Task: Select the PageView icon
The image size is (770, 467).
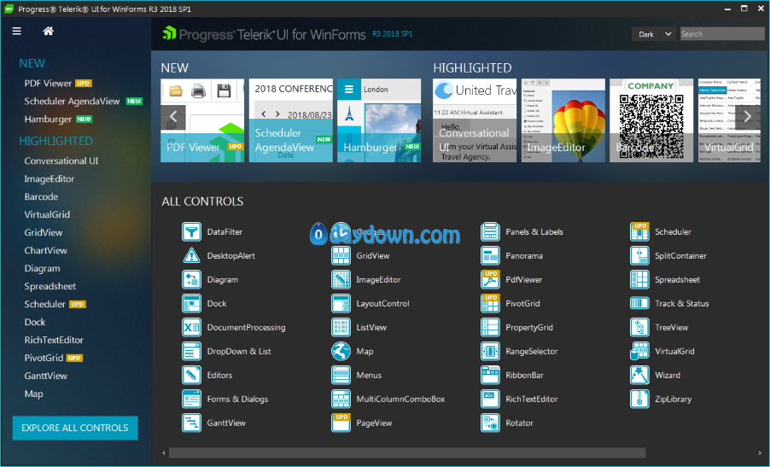Action: 341,423
